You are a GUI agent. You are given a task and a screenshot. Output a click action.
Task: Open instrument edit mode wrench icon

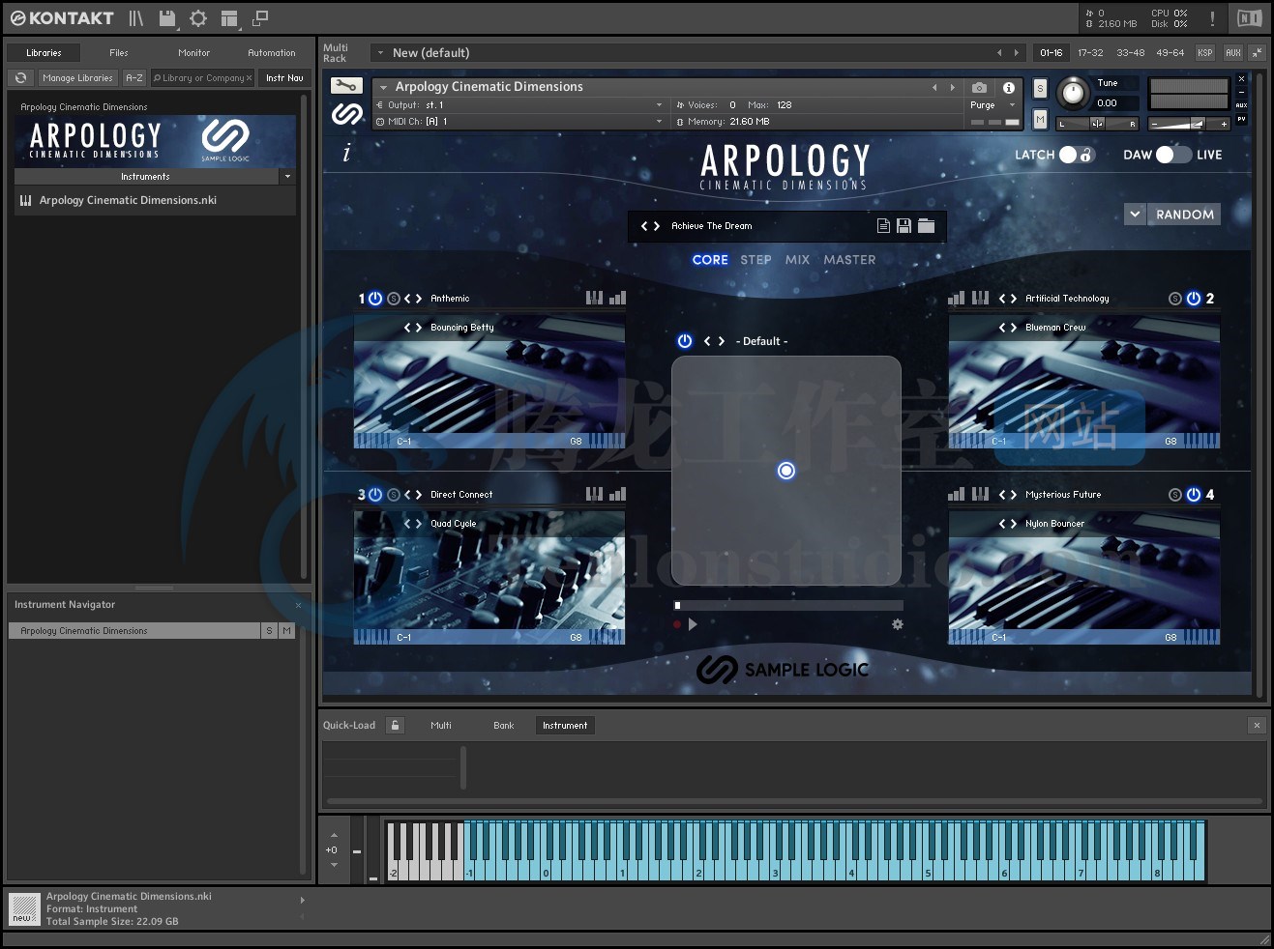click(x=346, y=86)
